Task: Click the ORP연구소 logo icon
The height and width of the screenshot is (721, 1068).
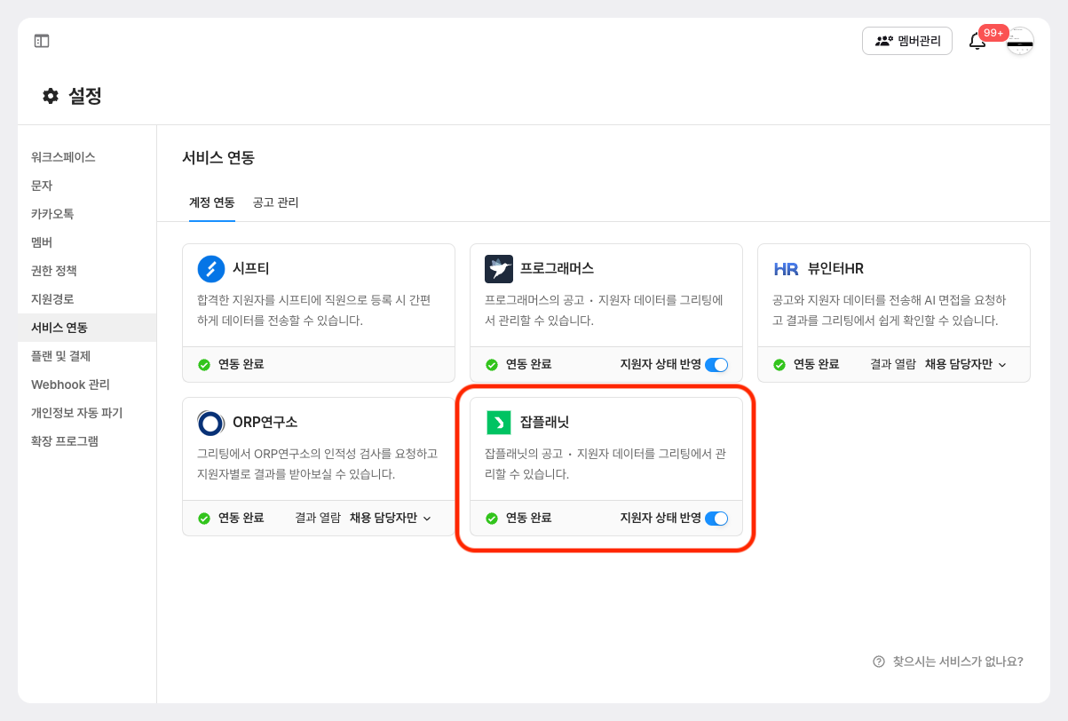Action: click(x=211, y=423)
